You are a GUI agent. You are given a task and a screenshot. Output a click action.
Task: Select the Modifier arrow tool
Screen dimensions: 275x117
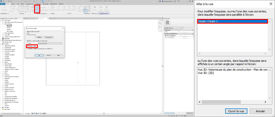pos(4,9)
